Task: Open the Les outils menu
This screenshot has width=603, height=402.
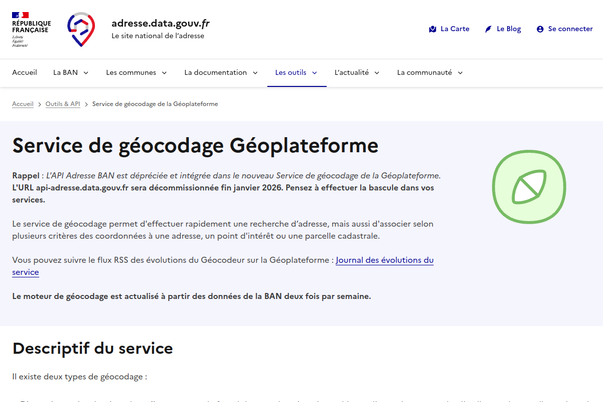Action: (x=296, y=72)
